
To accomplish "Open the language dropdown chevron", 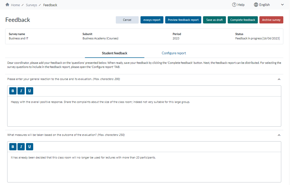I will point(282,4).
